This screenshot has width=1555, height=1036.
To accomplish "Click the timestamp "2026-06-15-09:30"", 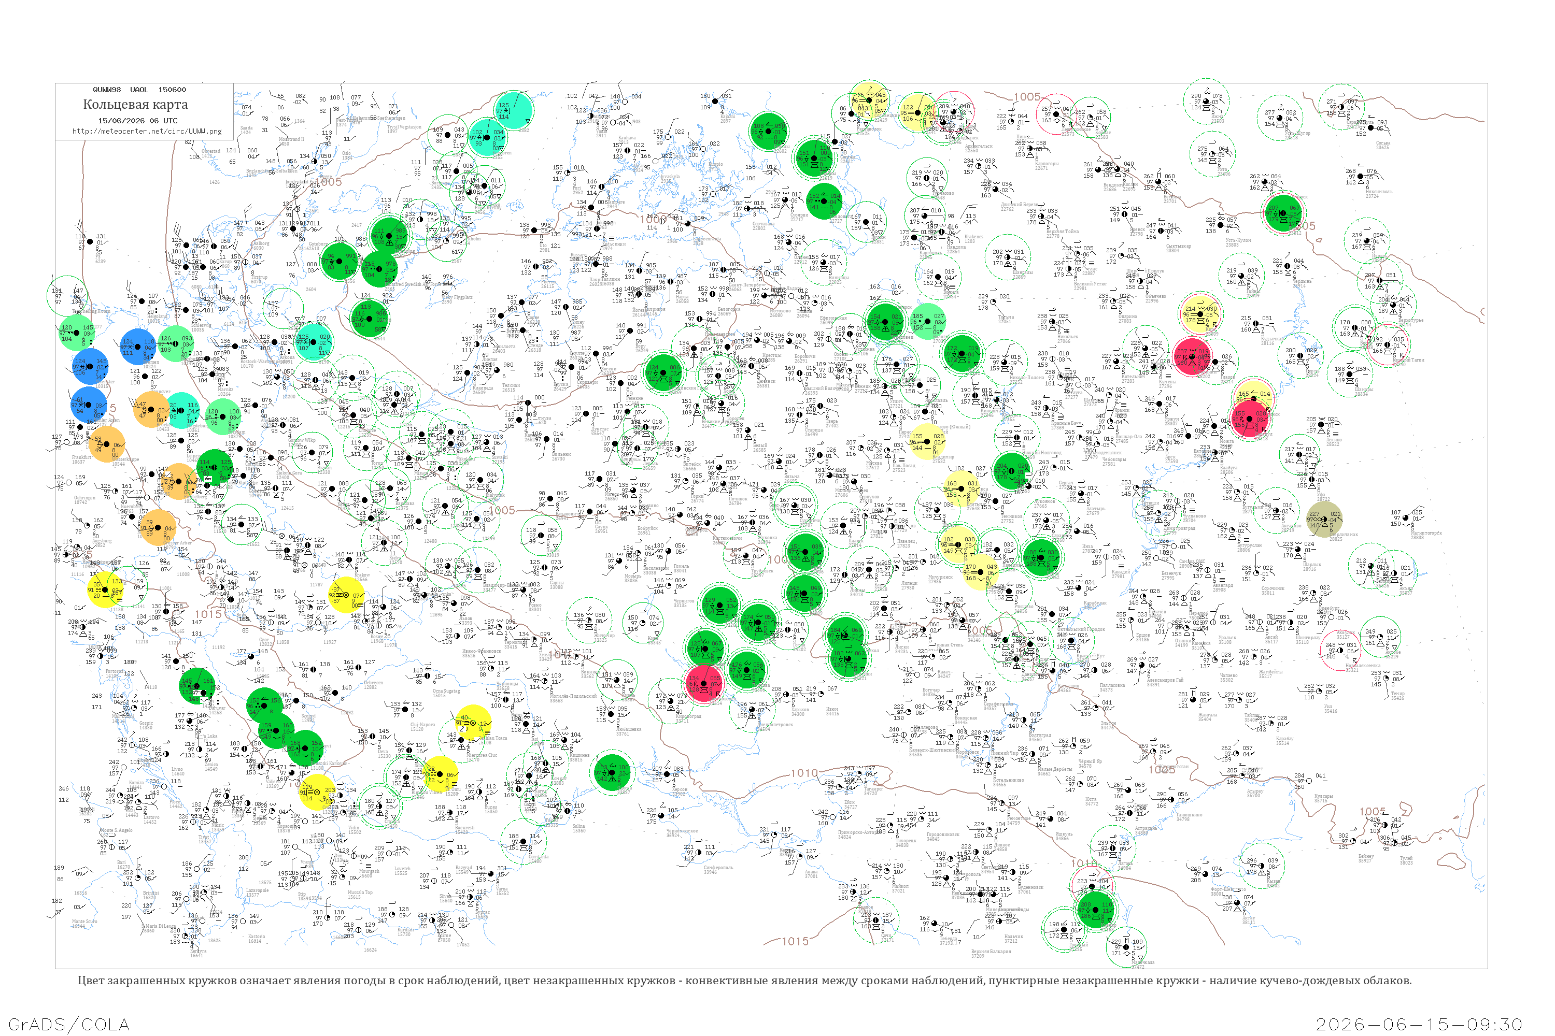I will (1419, 1024).
